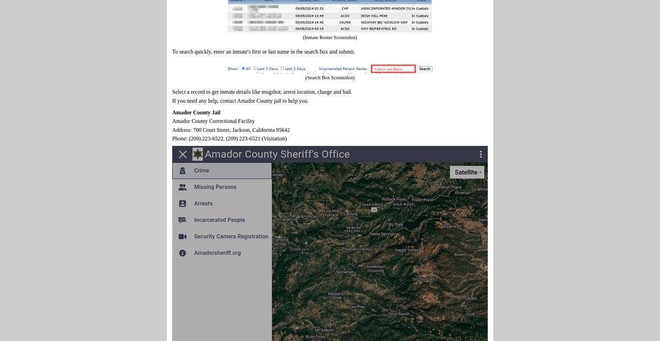Click the CALFIR arresting agency cell
The width and height of the screenshot is (660, 341).
coord(345,22)
